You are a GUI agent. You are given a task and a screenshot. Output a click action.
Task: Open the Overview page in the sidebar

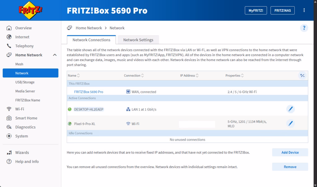[x=24, y=28]
